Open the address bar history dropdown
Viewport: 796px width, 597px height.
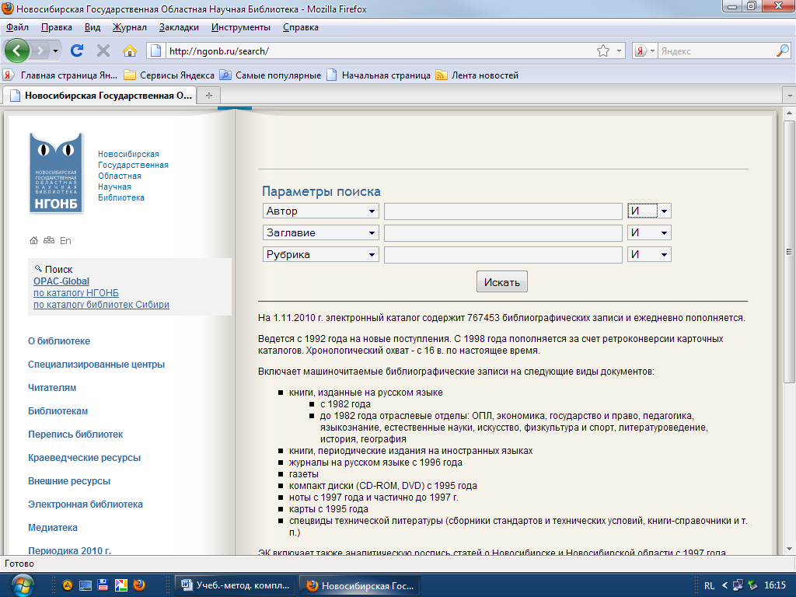[x=619, y=51]
